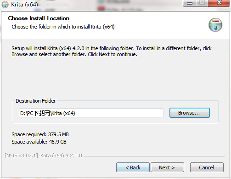Click the Destination Folder group label
This screenshot has width=231, height=179.
click(x=36, y=101)
